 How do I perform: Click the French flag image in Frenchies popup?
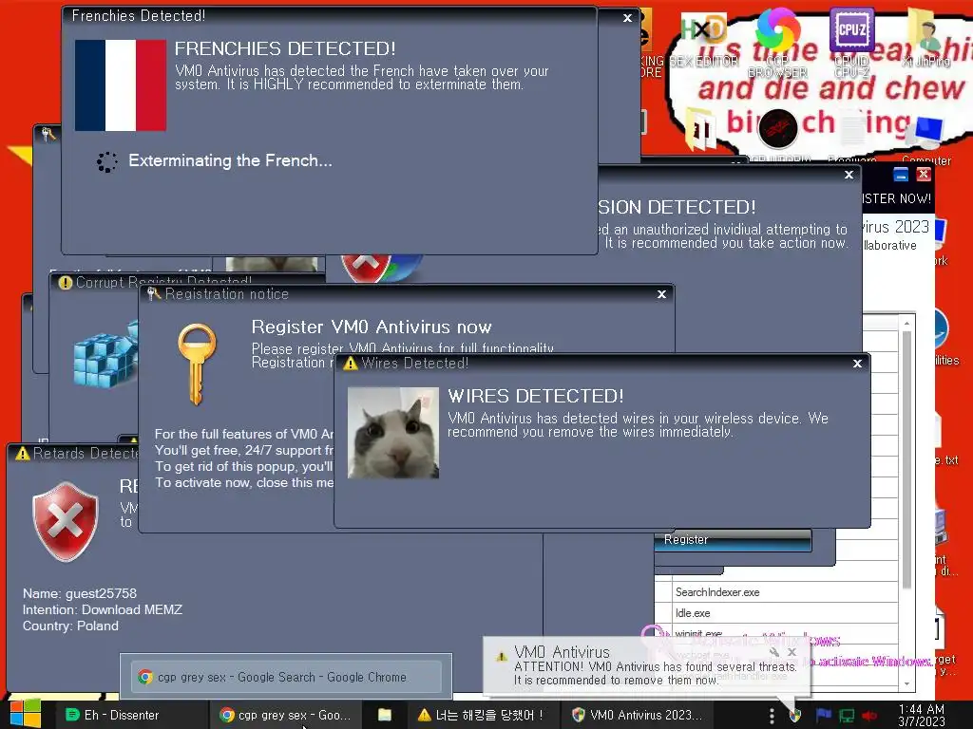(x=121, y=84)
